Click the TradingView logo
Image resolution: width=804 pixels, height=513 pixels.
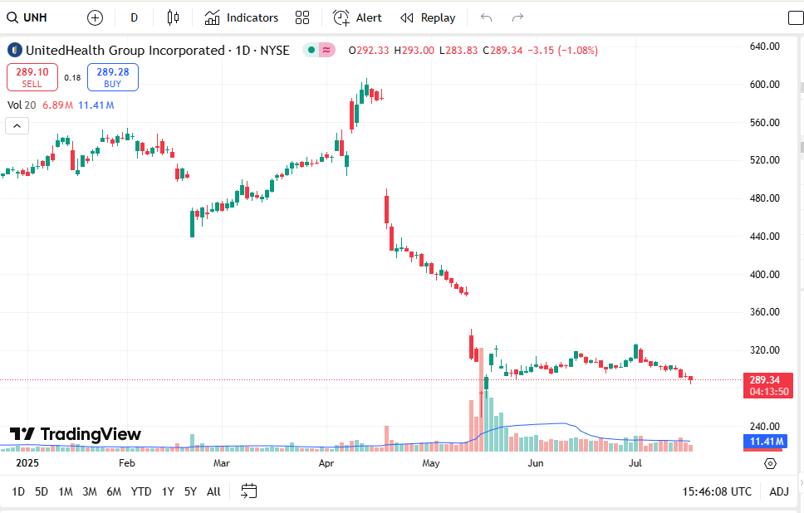tap(76, 435)
